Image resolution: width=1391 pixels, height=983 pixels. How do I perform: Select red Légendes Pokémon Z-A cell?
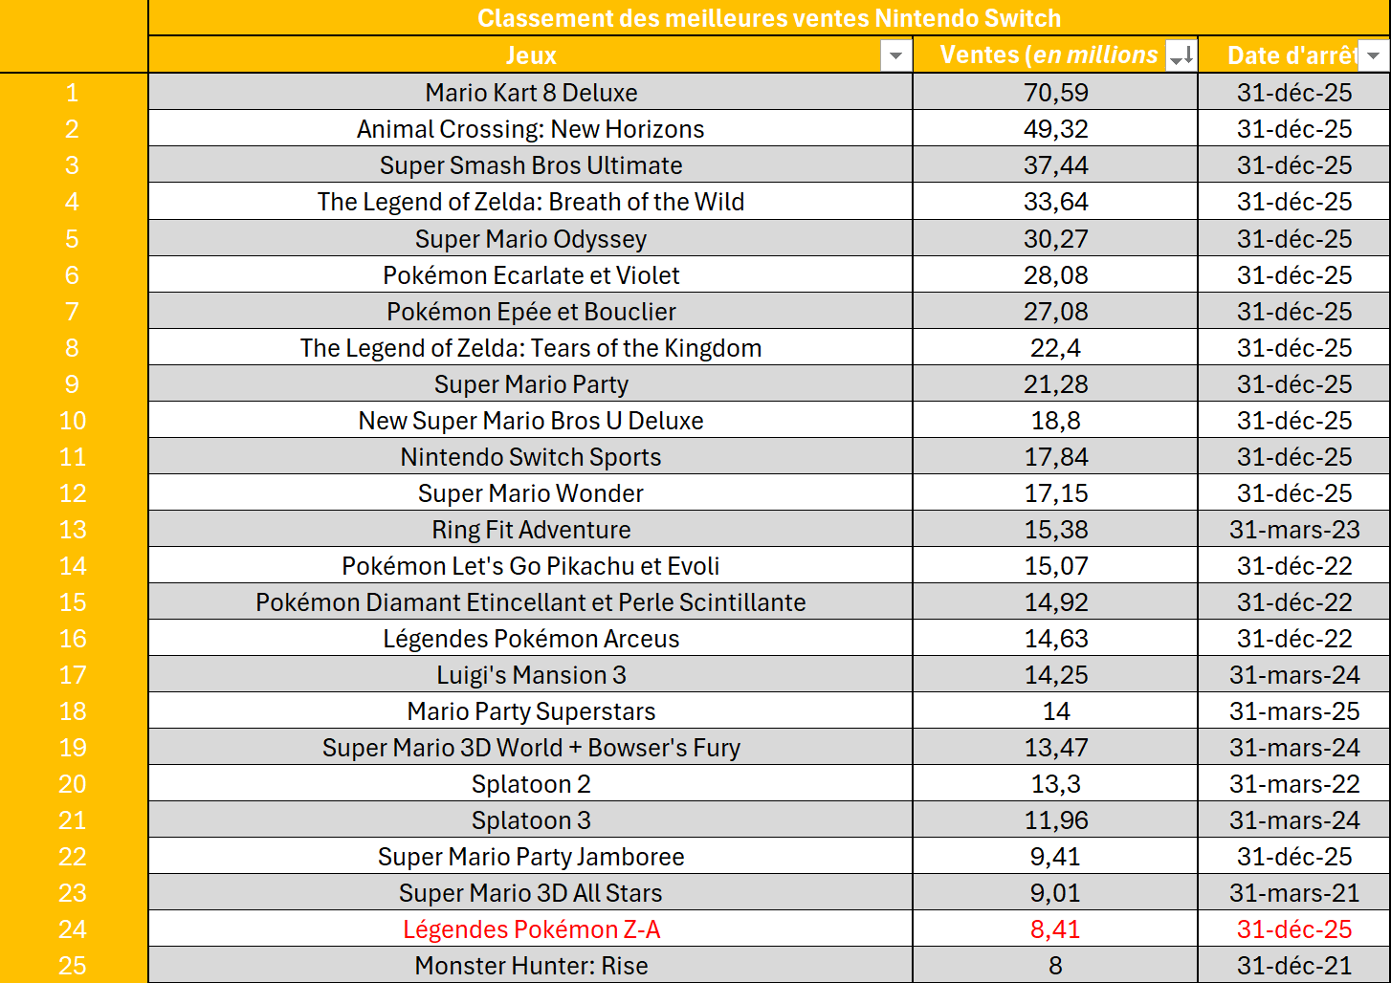pos(531,929)
